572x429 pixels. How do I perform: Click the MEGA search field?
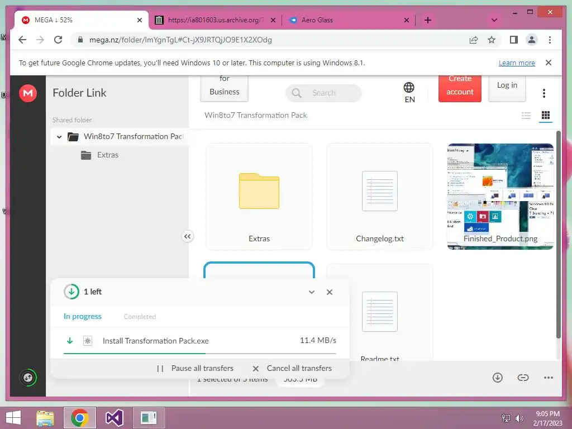click(x=323, y=93)
